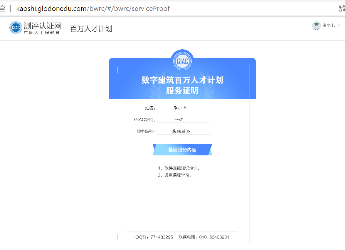Screen dimensions: 345x250
Task: Click the 姓名 value 李小七
Action: pyautogui.click(x=180, y=108)
